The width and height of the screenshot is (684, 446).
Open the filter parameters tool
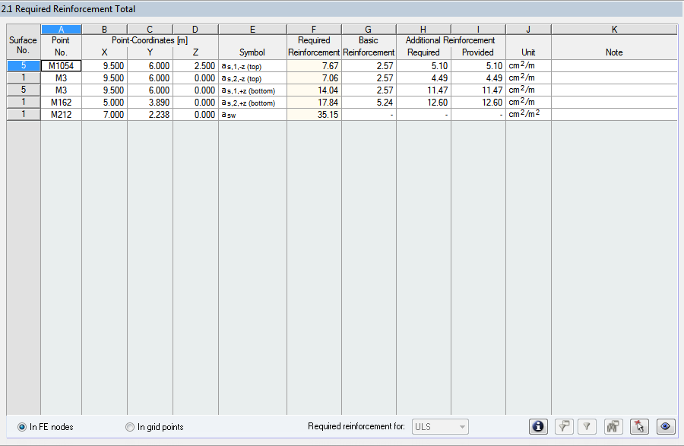point(564,426)
